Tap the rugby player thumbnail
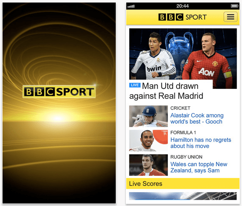Viewport: 242px width, 206px height. click(148, 165)
